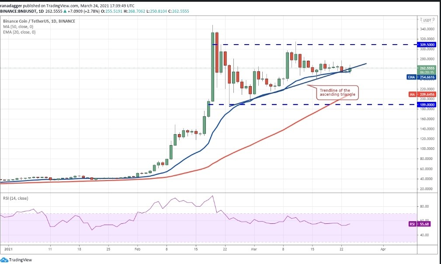The image size is (441, 264).
Task: Click the 180.0000 price axis label
Action: pos(427,109)
